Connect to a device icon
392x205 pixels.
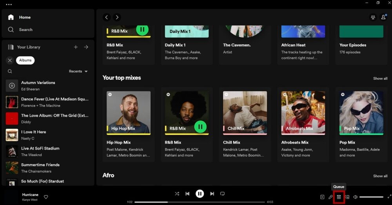347,197
